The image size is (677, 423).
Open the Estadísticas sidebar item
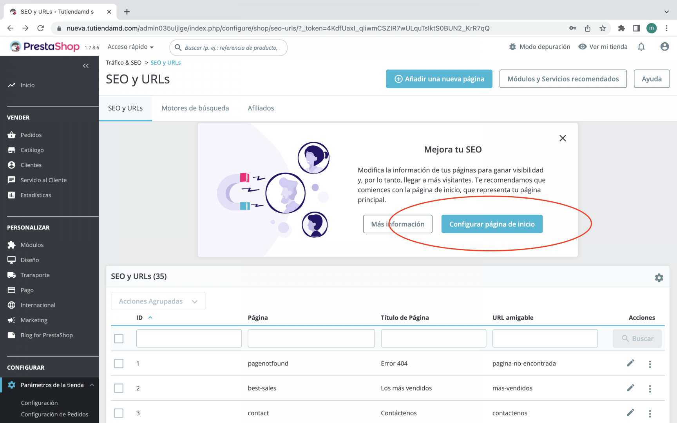(36, 195)
